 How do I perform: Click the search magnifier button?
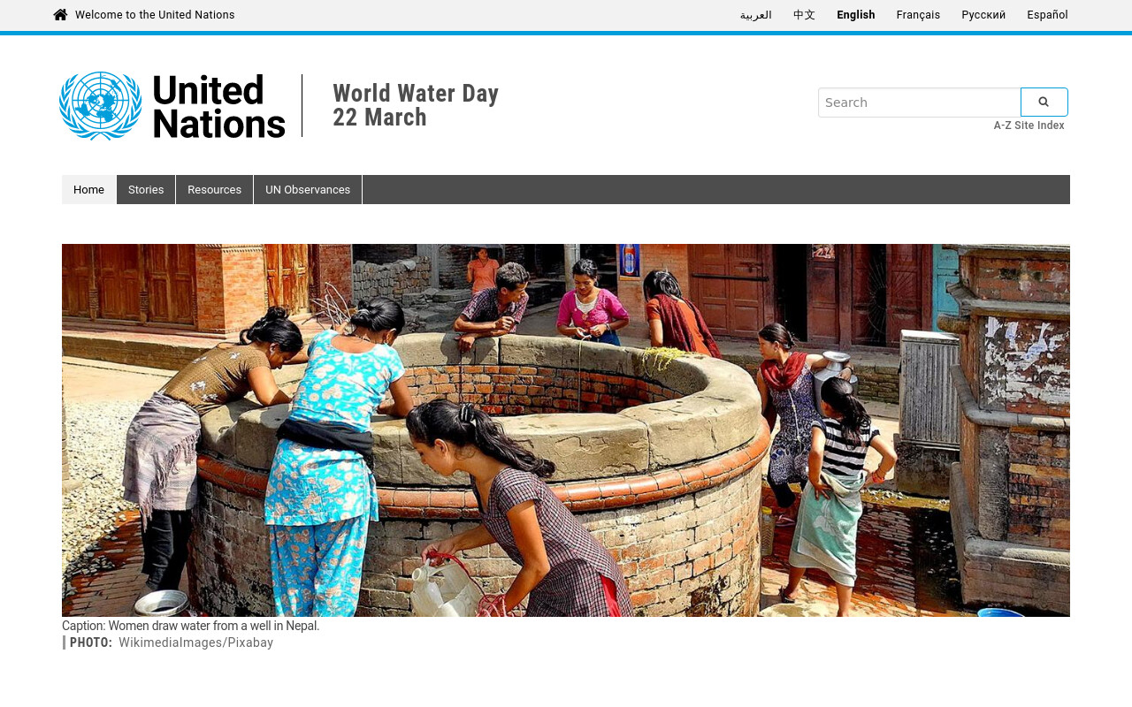tap(1044, 103)
